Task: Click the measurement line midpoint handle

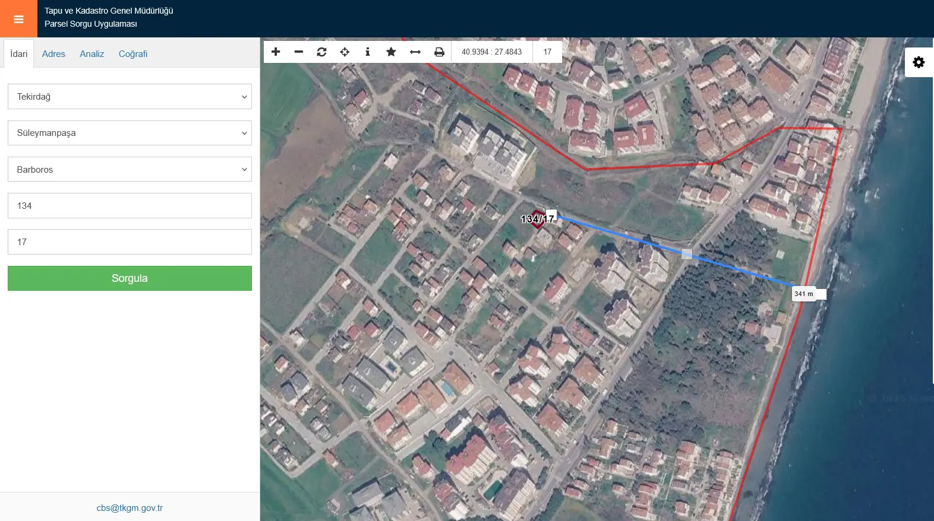Action: coord(686,254)
